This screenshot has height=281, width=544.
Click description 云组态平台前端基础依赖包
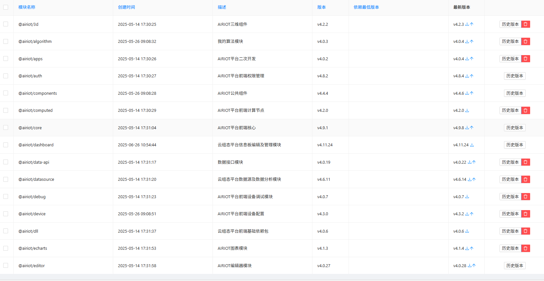pyautogui.click(x=243, y=231)
